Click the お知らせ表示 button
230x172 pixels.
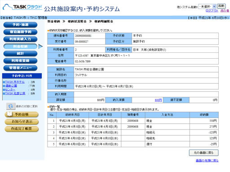[x=22, y=121]
